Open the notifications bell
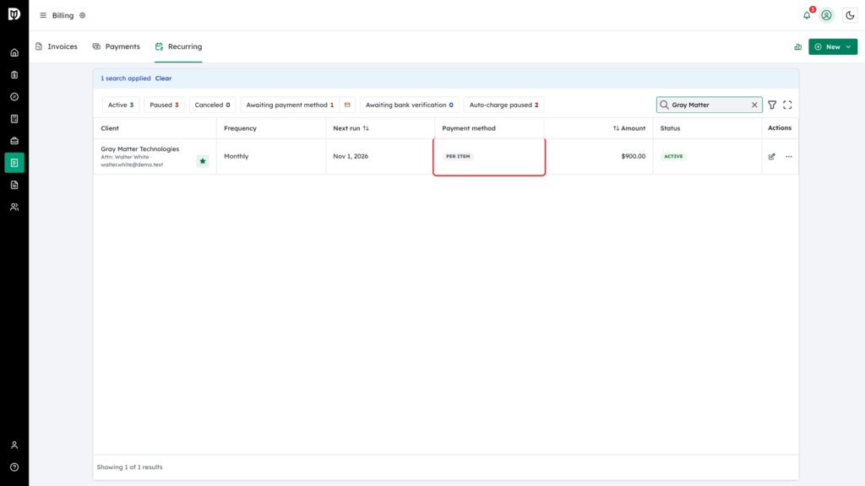Image resolution: width=865 pixels, height=486 pixels. pyautogui.click(x=807, y=15)
